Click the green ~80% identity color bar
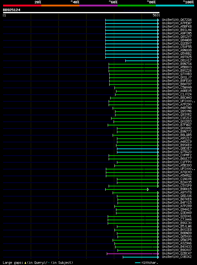 [x=137, y=6]
